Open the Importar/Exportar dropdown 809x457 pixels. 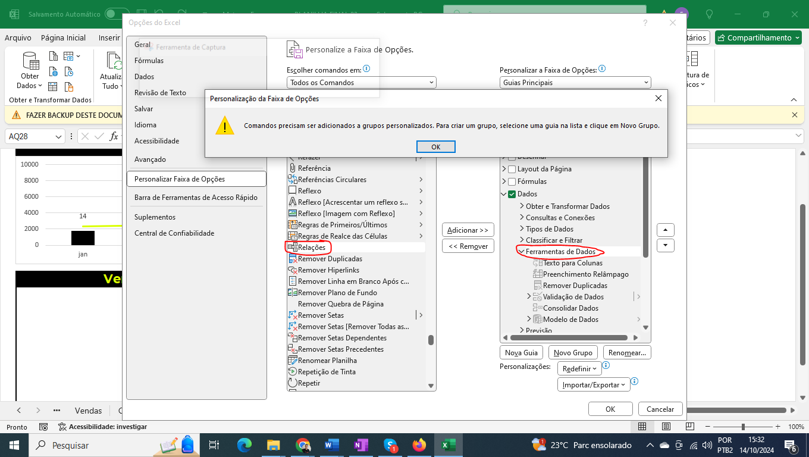pos(594,385)
